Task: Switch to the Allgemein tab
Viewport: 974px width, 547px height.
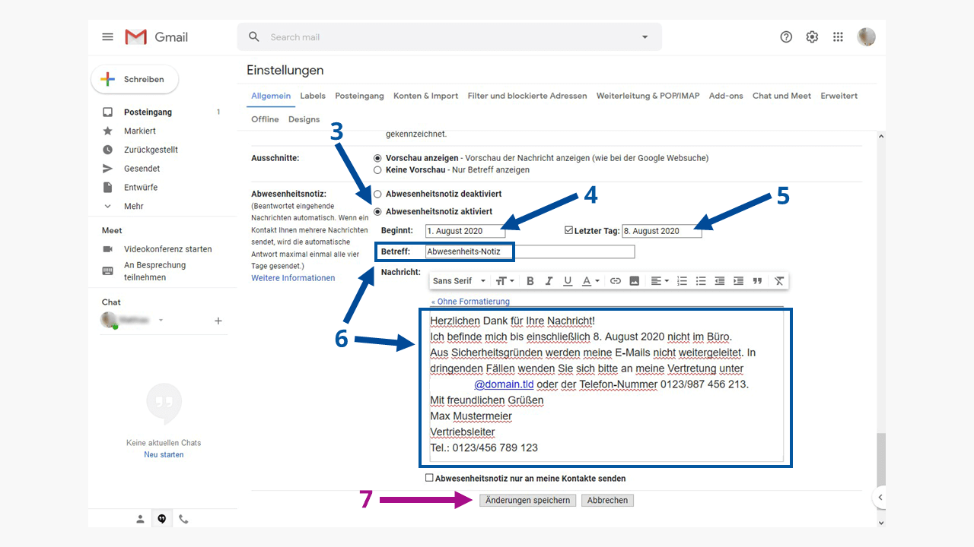Action: 271,96
